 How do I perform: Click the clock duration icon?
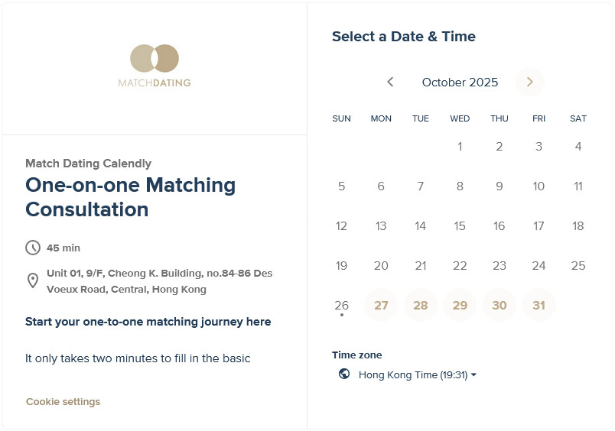pyautogui.click(x=33, y=248)
